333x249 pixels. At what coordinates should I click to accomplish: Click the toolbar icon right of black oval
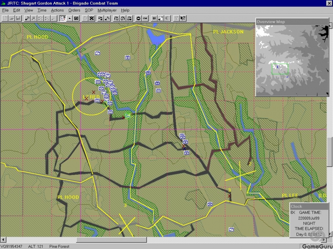pyautogui.click(x=145, y=18)
